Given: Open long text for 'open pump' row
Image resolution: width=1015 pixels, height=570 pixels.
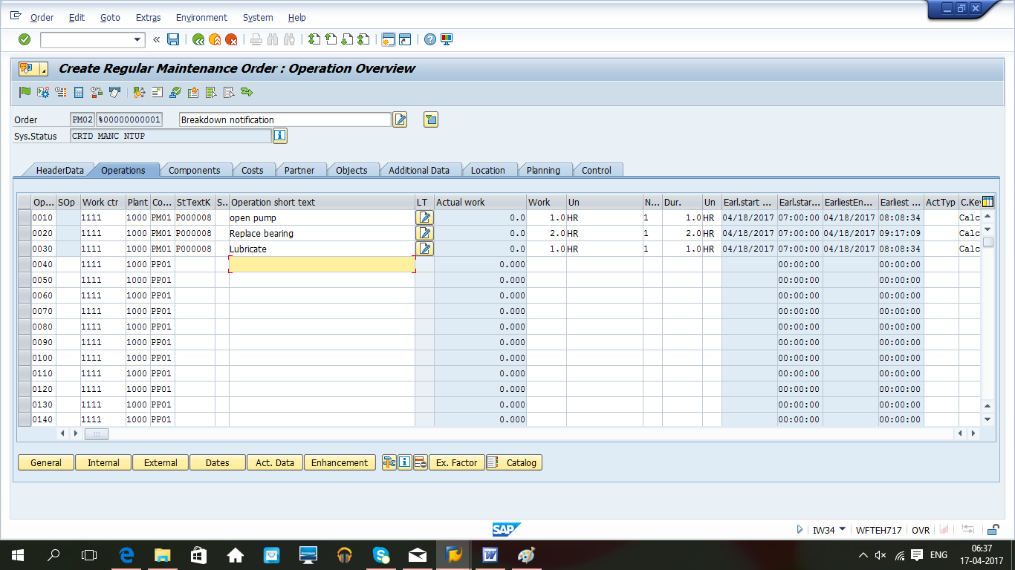Looking at the screenshot, I should 425,217.
